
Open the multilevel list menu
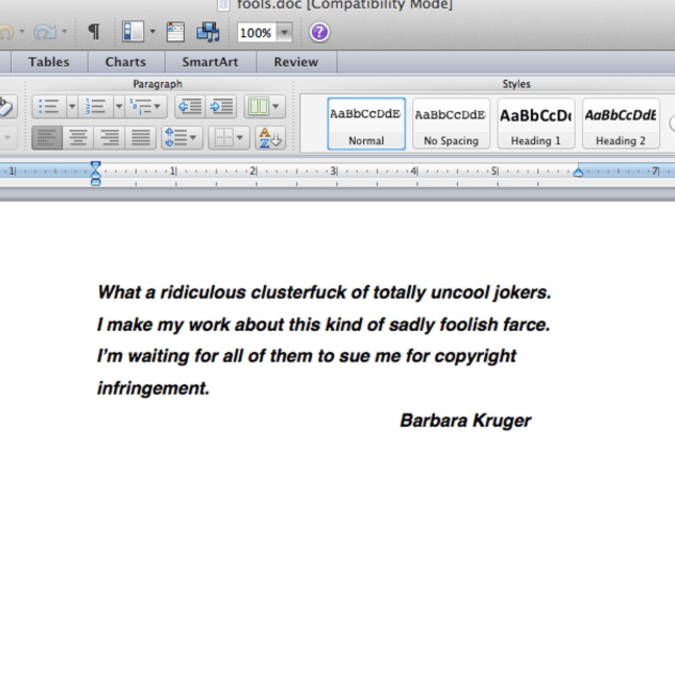(146, 107)
